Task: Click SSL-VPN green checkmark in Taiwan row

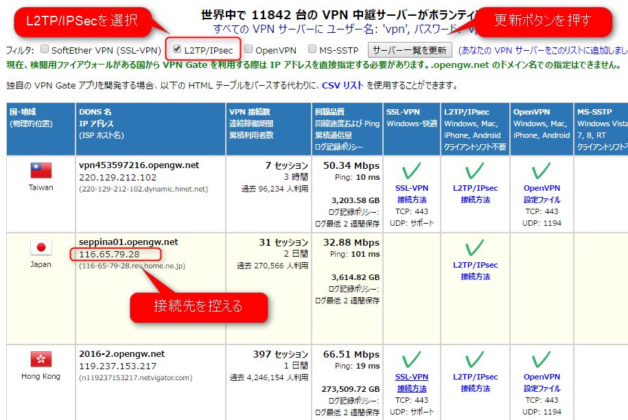Action: point(411,171)
